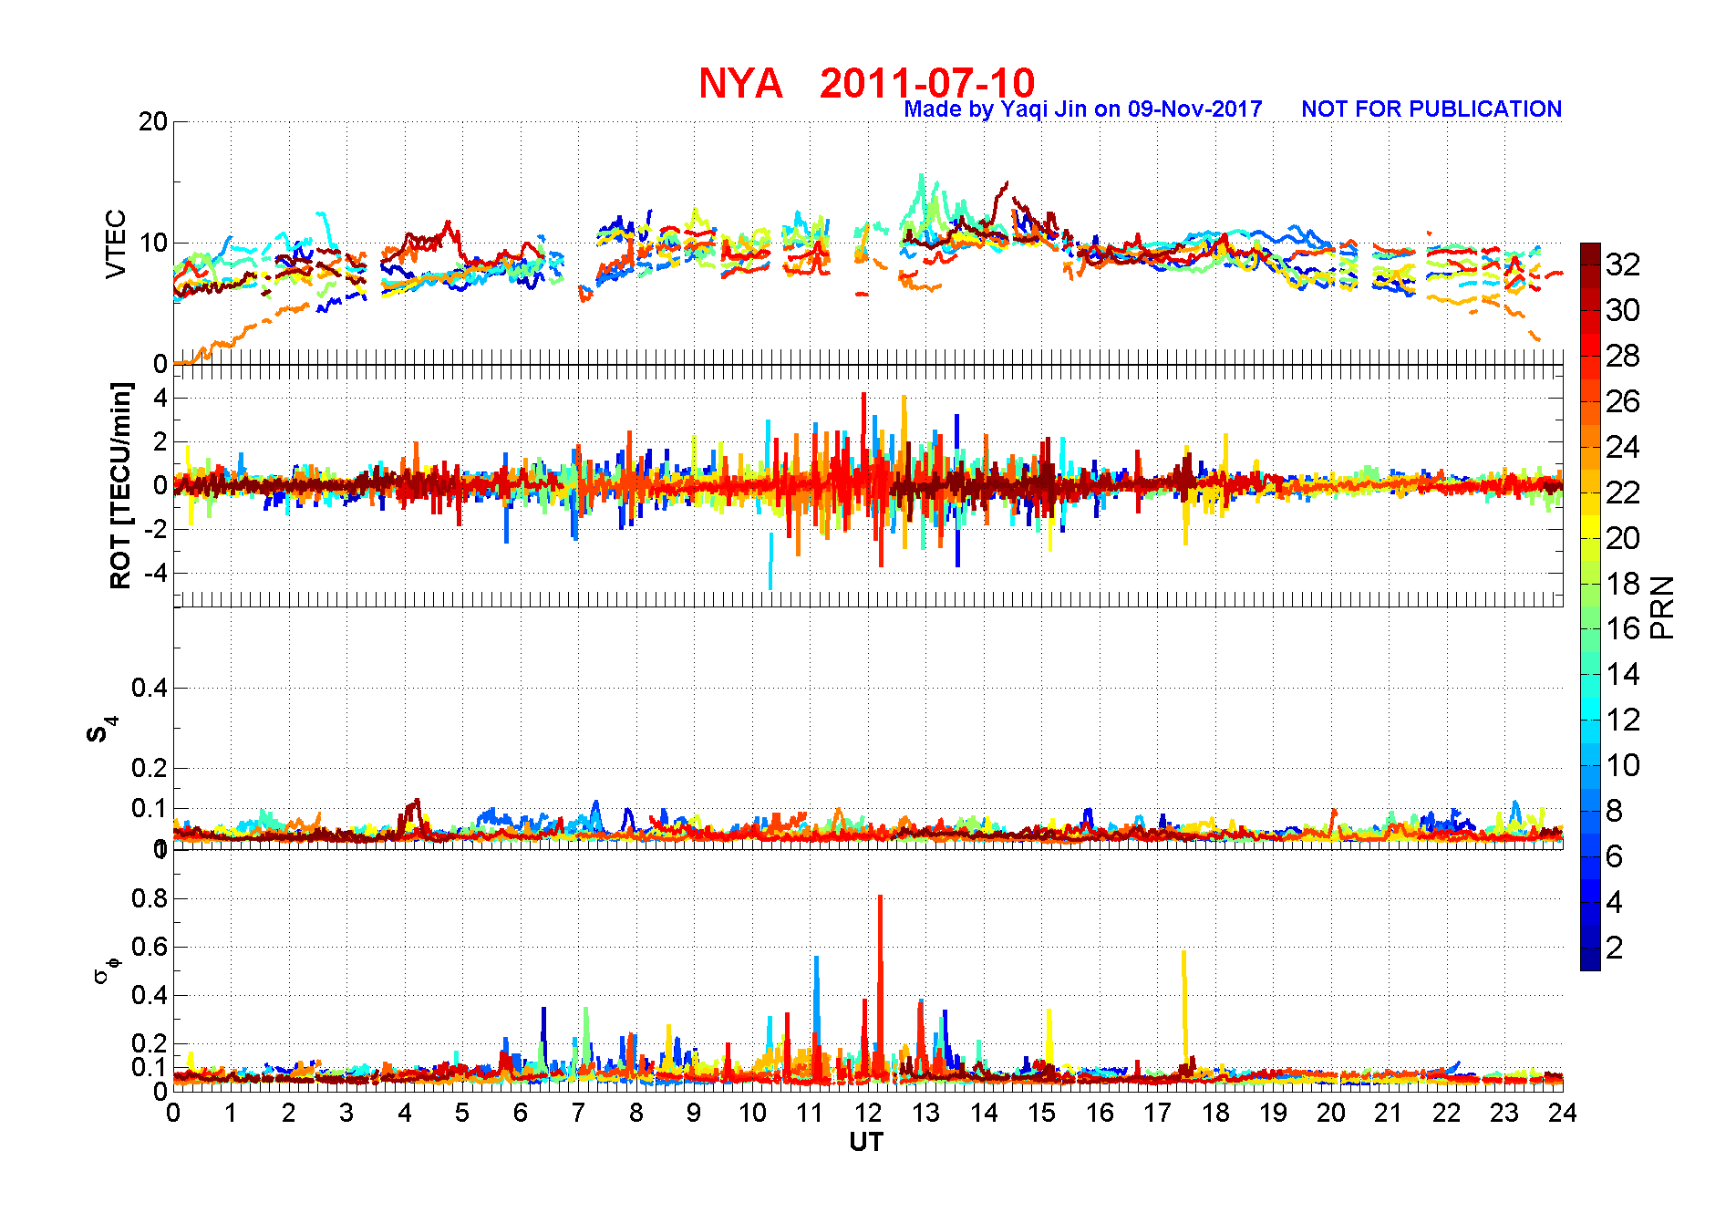Click the UT axis tick '3'
This screenshot has width=1736, height=1213.
pos(346,1113)
